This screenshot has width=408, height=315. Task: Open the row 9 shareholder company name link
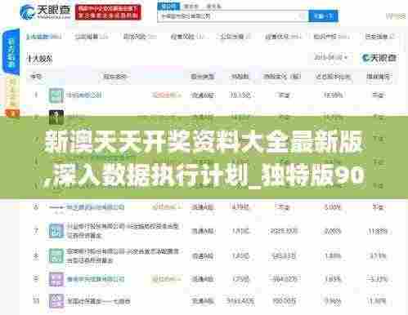click(x=96, y=279)
